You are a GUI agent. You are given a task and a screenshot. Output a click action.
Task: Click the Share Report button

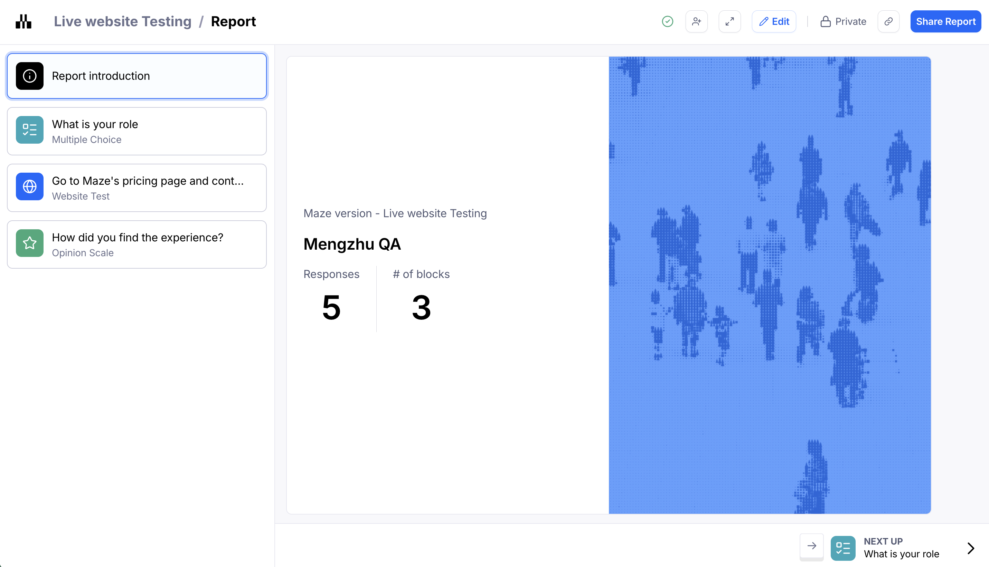click(x=945, y=21)
